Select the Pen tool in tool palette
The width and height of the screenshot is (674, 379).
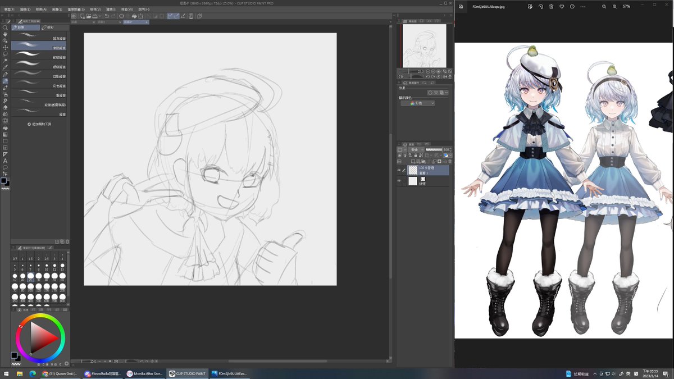[x=5, y=74]
